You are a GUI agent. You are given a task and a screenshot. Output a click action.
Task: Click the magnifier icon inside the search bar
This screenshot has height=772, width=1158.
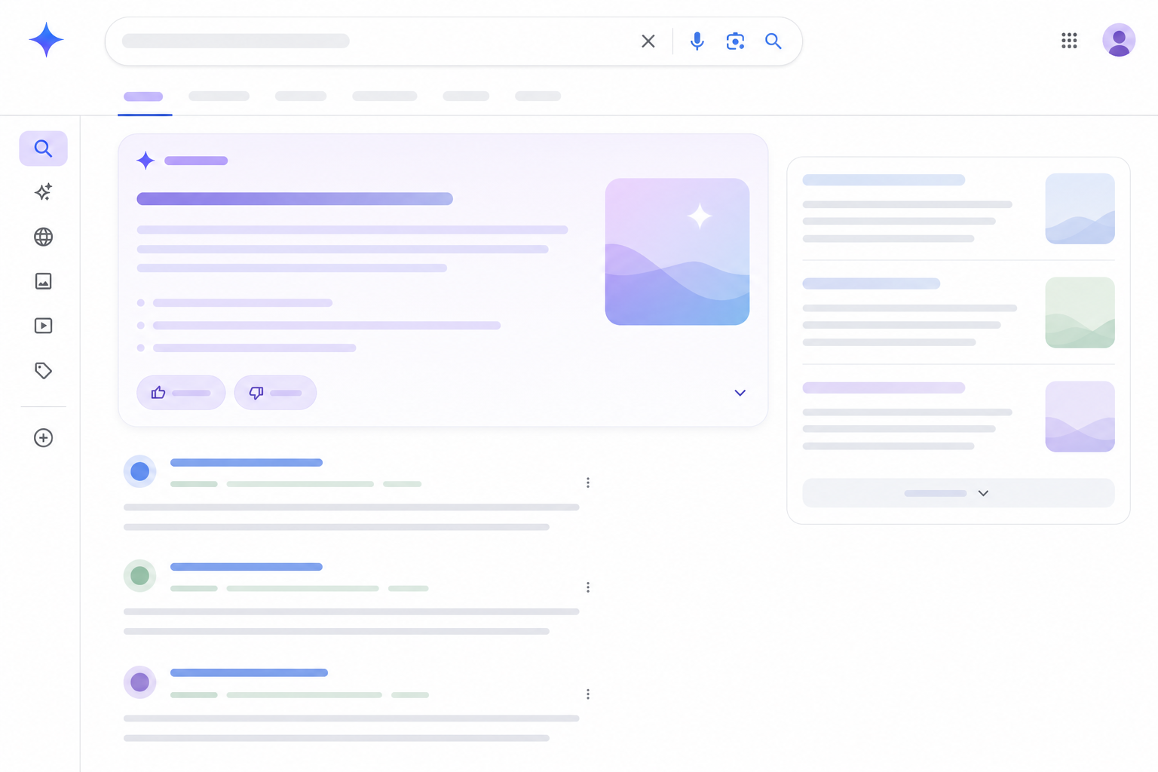(x=773, y=41)
